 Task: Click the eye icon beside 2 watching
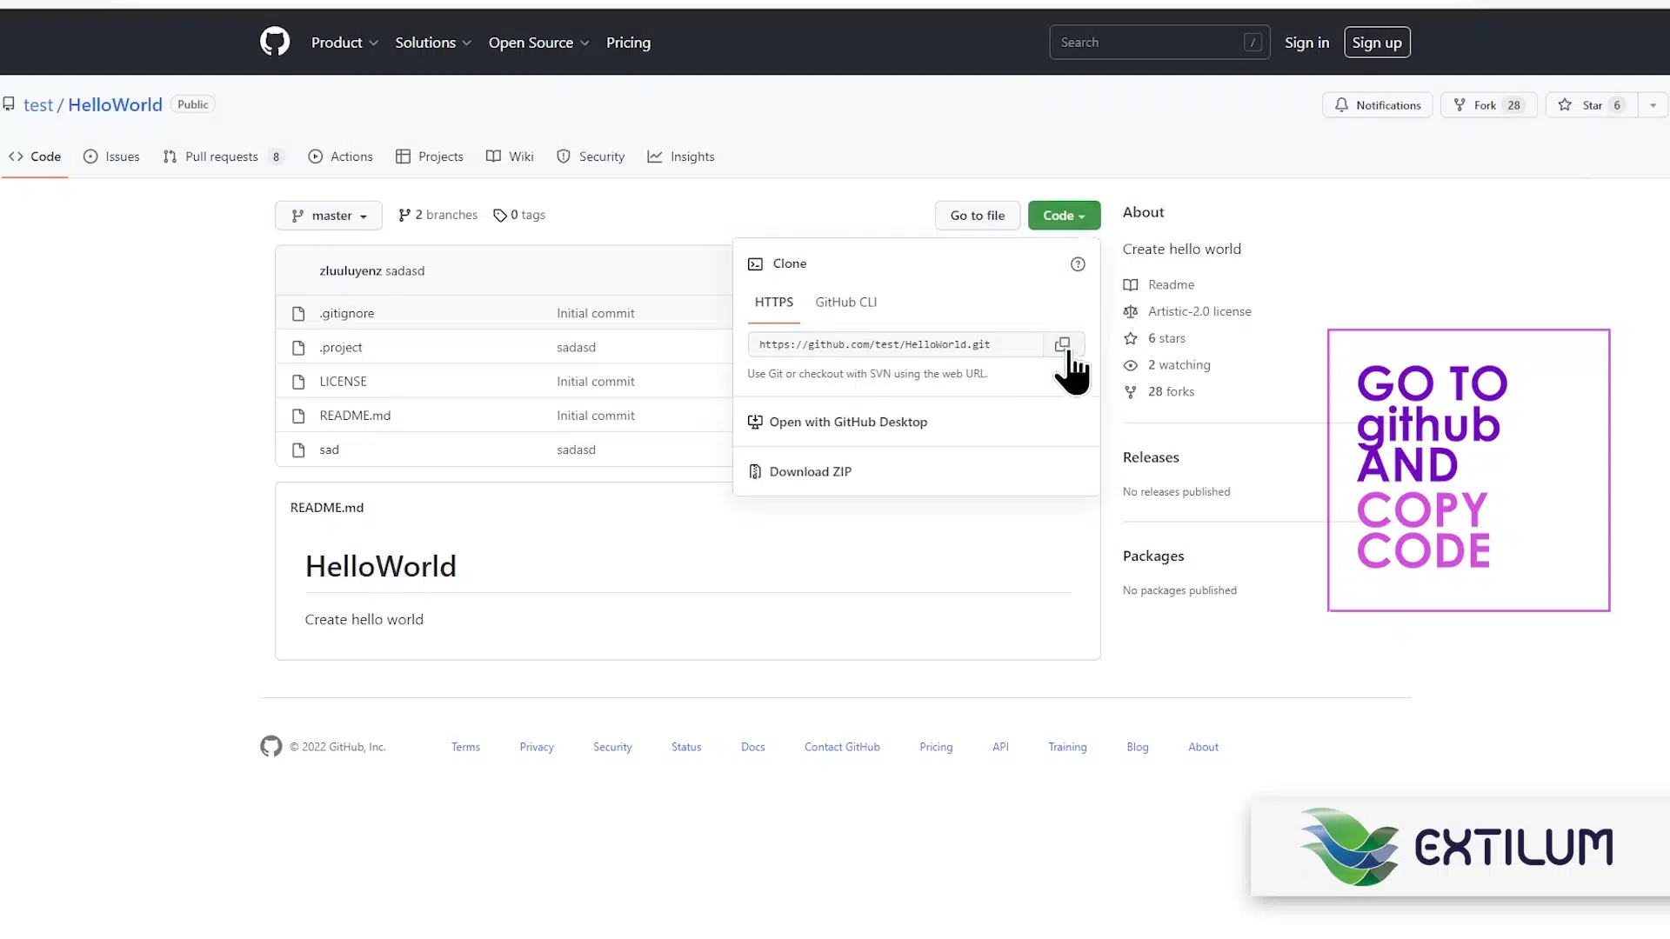[x=1131, y=365]
